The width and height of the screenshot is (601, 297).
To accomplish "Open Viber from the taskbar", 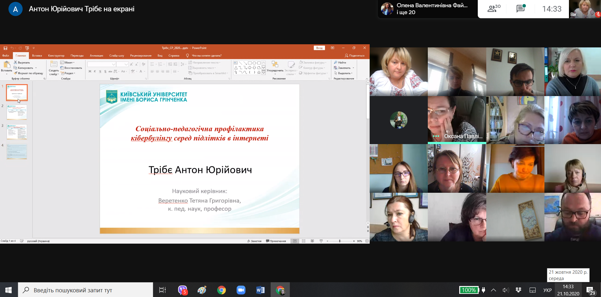I will click(x=183, y=290).
